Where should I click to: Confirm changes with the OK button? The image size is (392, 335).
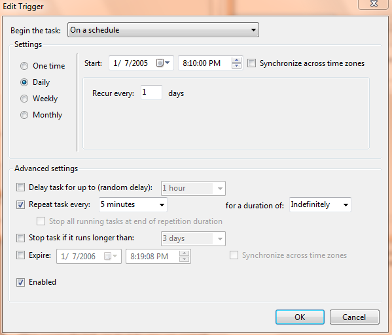pyautogui.click(x=300, y=317)
